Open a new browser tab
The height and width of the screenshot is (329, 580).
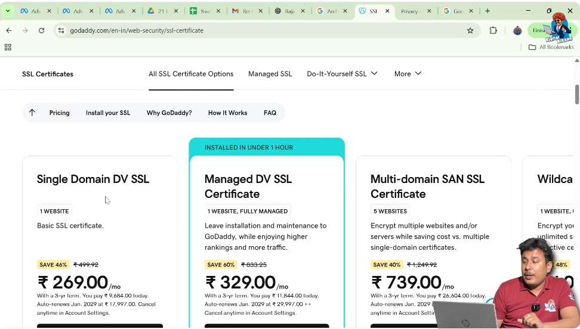[x=488, y=11]
